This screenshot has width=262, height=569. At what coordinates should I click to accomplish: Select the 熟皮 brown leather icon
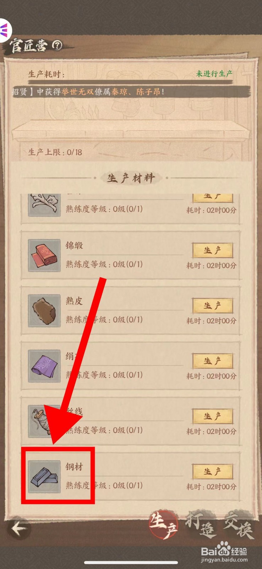coord(44,310)
